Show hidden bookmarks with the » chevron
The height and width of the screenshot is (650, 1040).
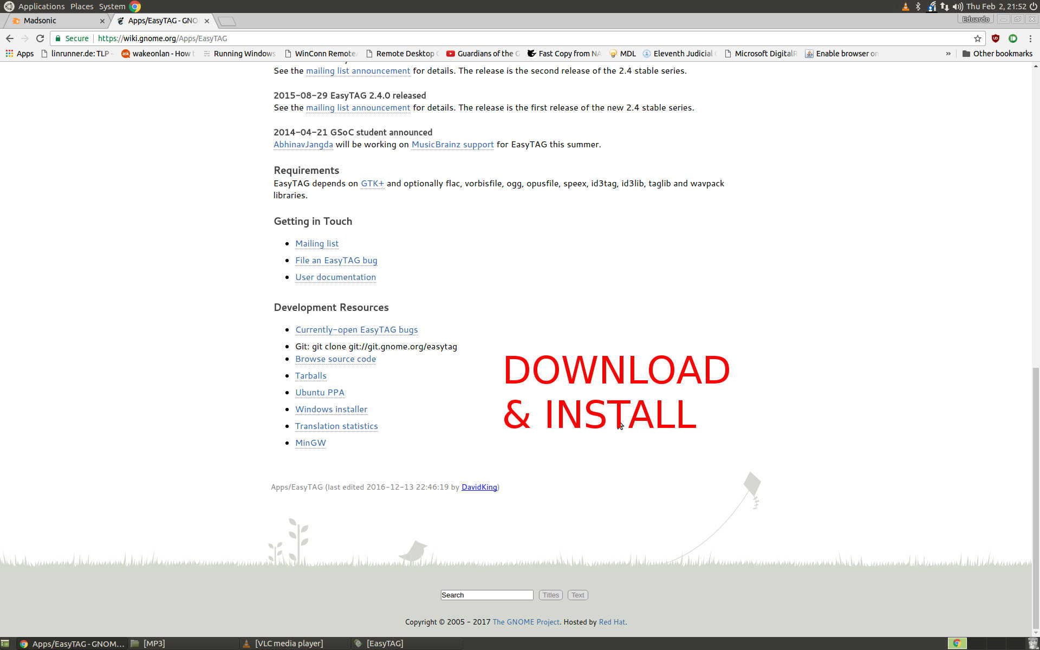pyautogui.click(x=948, y=54)
